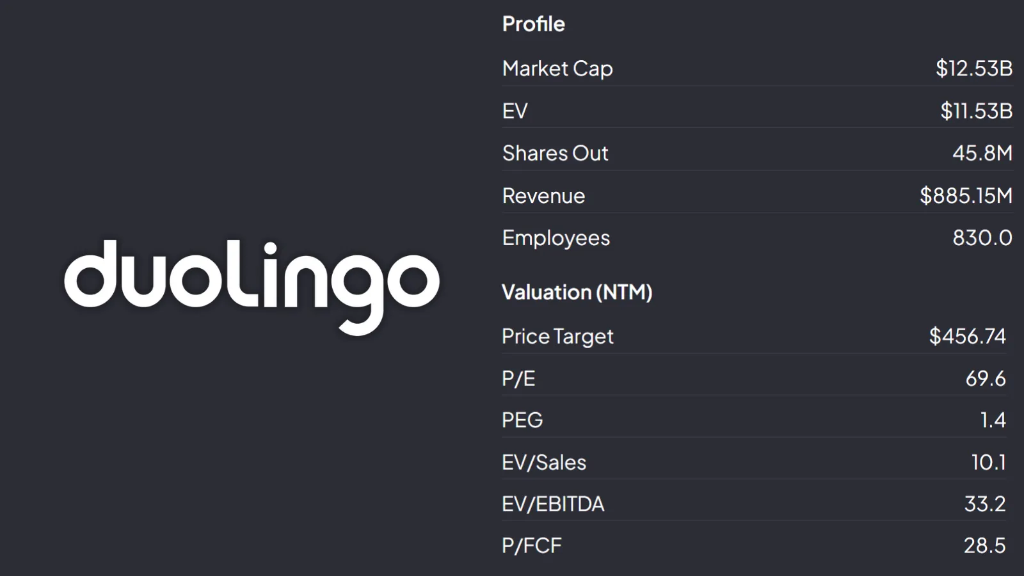Image resolution: width=1024 pixels, height=576 pixels.
Task: Click the Market Cap label
Action: (557, 68)
